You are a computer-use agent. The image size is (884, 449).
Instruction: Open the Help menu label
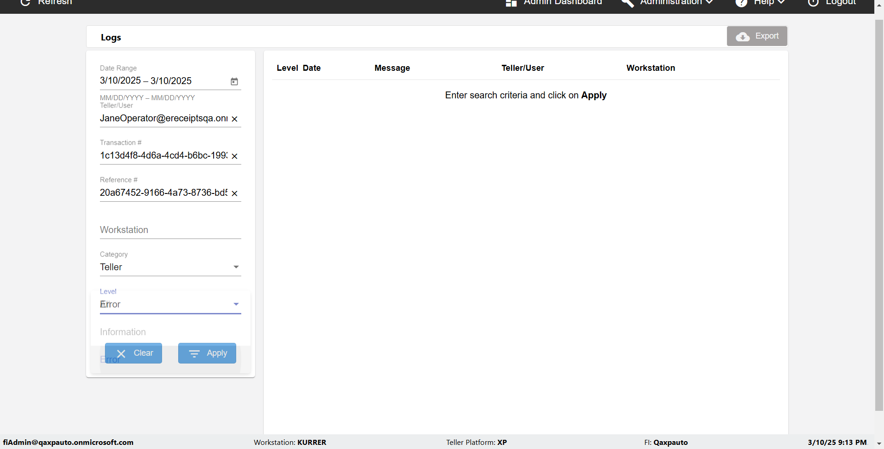(764, 2)
